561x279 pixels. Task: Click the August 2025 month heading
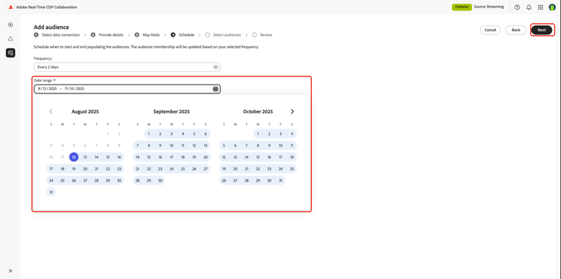[85, 111]
